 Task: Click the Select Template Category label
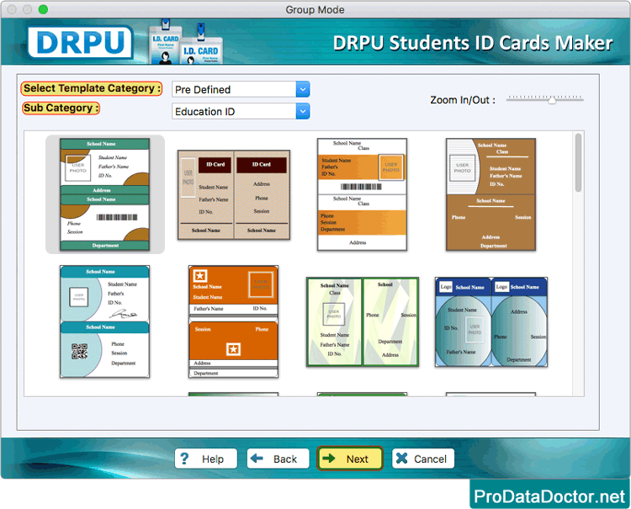[x=92, y=88]
